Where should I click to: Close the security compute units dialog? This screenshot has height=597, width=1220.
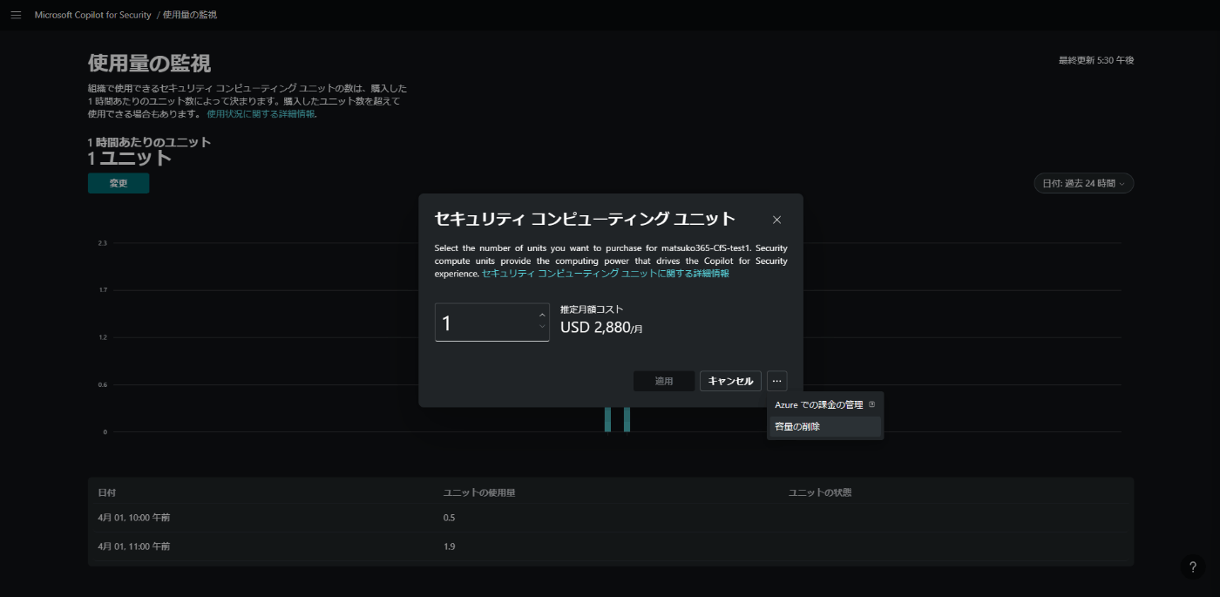pos(776,220)
